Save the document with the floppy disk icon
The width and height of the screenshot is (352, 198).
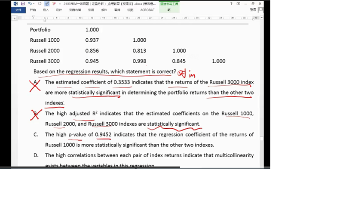[23, 3]
